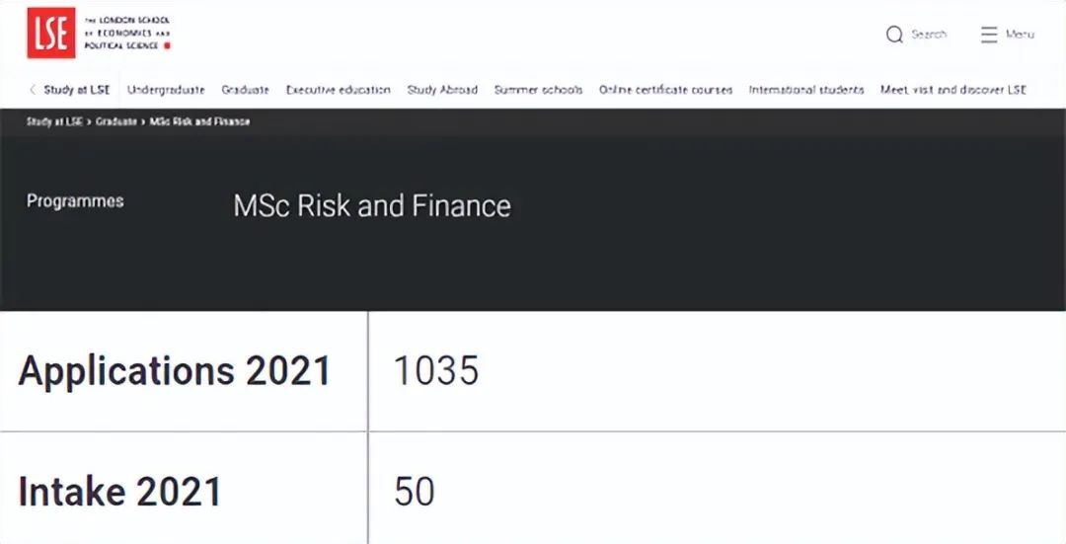
Task: Click the back chevron beside Study at LSE
Action: click(x=32, y=90)
